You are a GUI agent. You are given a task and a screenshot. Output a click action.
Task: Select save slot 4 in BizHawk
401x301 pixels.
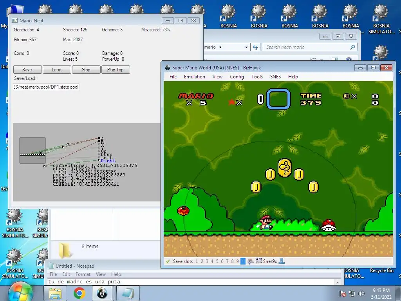pyautogui.click(x=212, y=261)
